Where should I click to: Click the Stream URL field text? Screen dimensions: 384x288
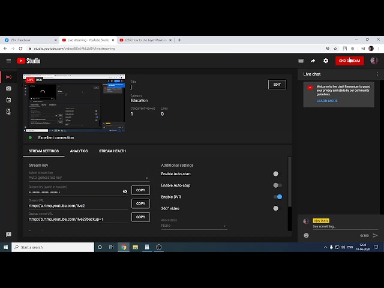coord(56,206)
